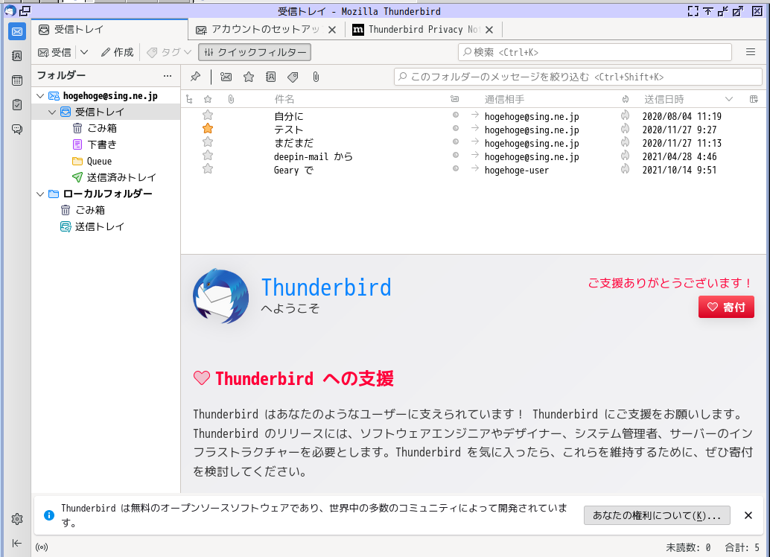Mark the 'Geary で' message as junk
Image resolution: width=770 pixels, height=557 pixels.
pos(625,170)
